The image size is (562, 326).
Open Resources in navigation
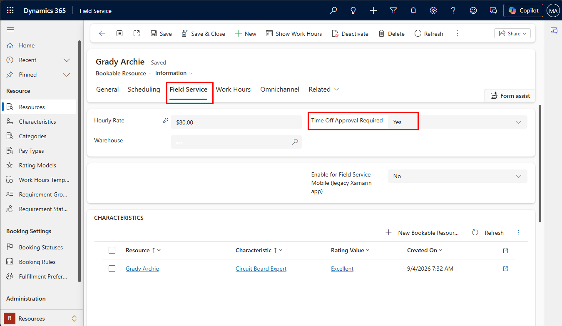38,107
